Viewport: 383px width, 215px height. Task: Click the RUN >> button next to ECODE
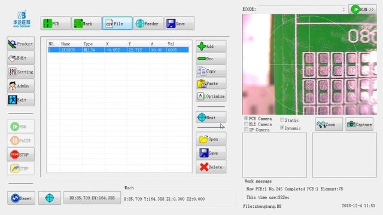click(362, 10)
